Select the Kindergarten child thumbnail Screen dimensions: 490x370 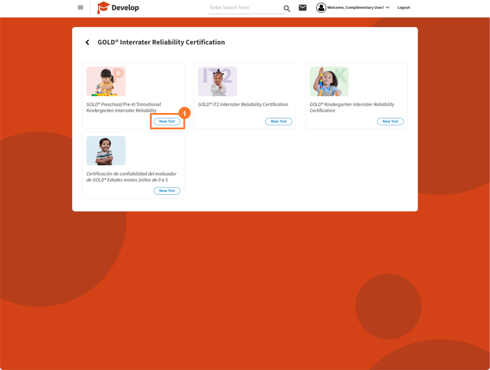[x=329, y=81]
